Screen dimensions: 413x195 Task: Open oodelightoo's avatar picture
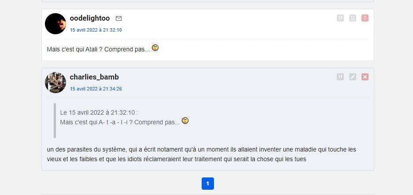[55, 24]
